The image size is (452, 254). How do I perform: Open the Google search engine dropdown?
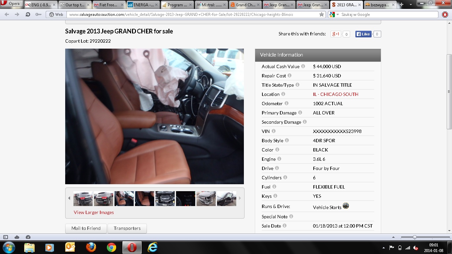[x=334, y=15]
